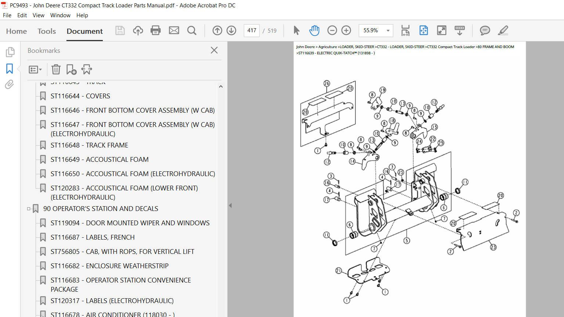The image size is (564, 317).
Task: Select the highlight pen tool
Action: point(503,30)
